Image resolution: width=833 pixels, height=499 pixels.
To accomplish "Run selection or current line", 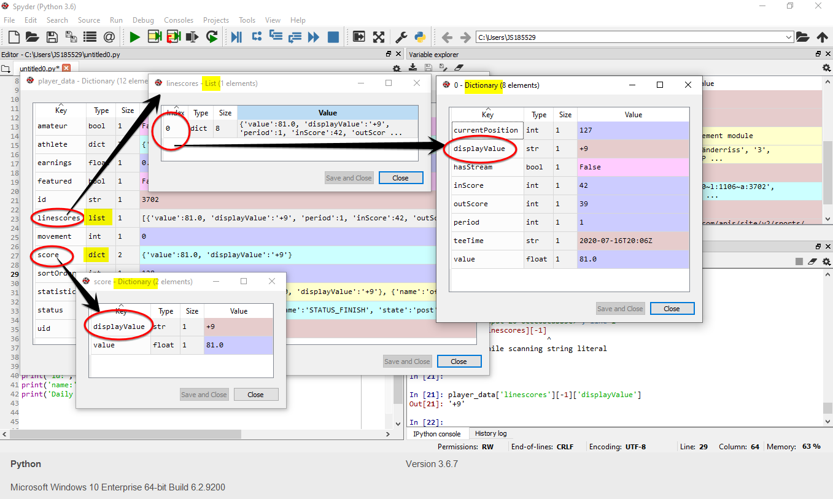I will pos(192,37).
